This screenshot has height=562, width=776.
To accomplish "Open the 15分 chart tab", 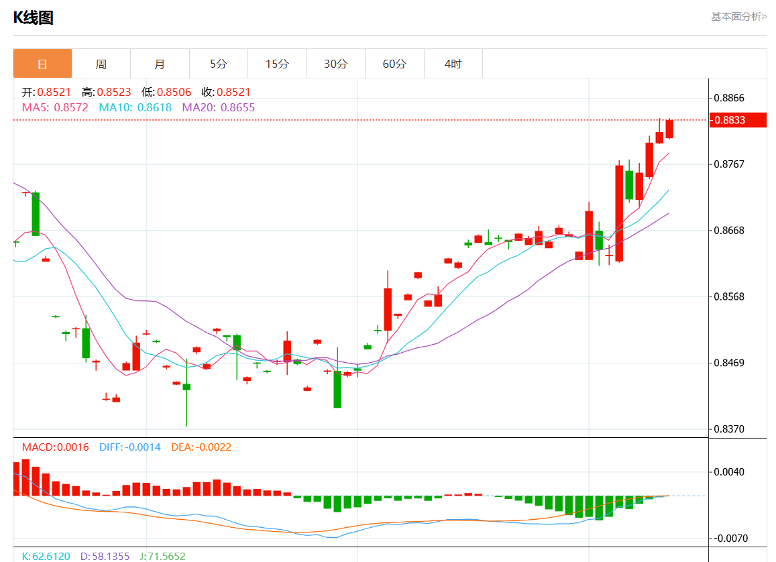I will [277, 63].
